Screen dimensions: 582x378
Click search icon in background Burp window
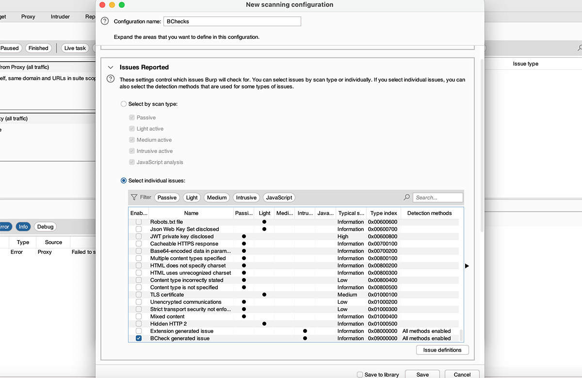[580, 48]
